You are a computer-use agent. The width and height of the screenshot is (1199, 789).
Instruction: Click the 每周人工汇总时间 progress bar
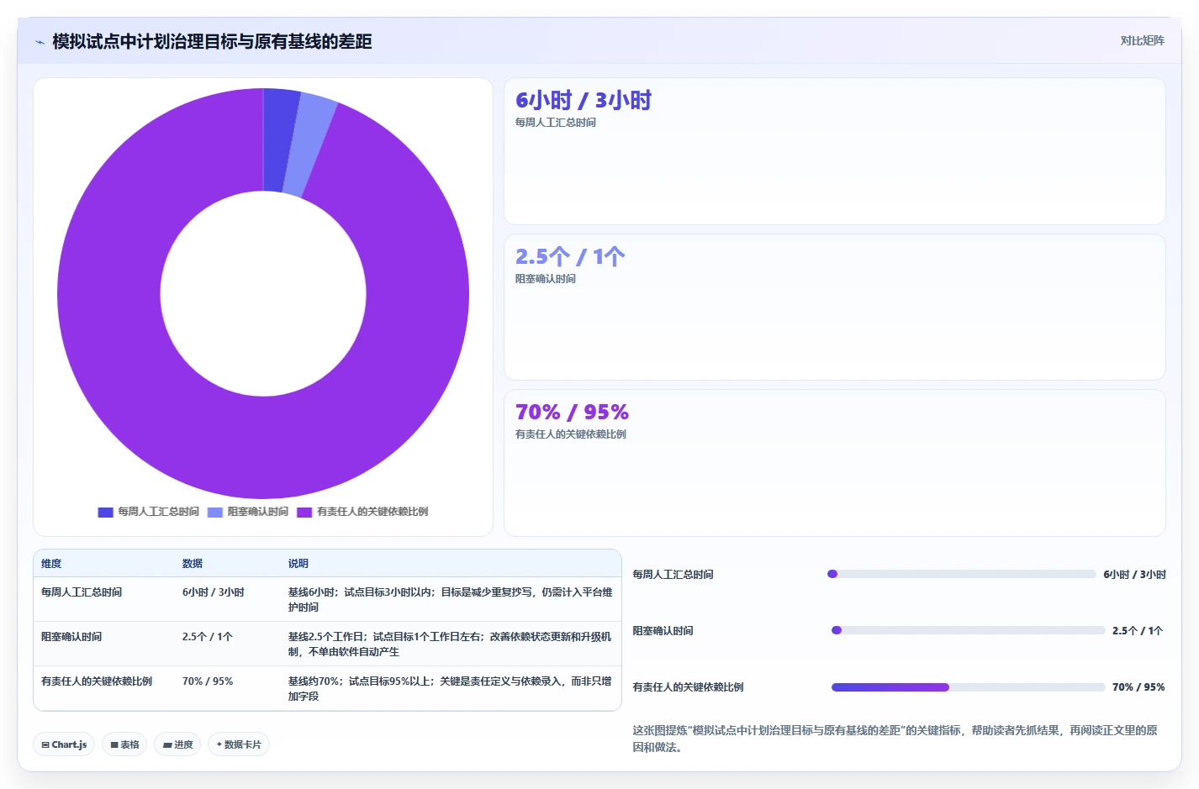(962, 574)
